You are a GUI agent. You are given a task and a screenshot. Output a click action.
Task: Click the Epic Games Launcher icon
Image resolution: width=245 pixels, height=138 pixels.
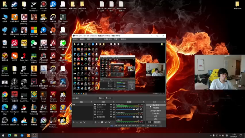pos(24,69)
